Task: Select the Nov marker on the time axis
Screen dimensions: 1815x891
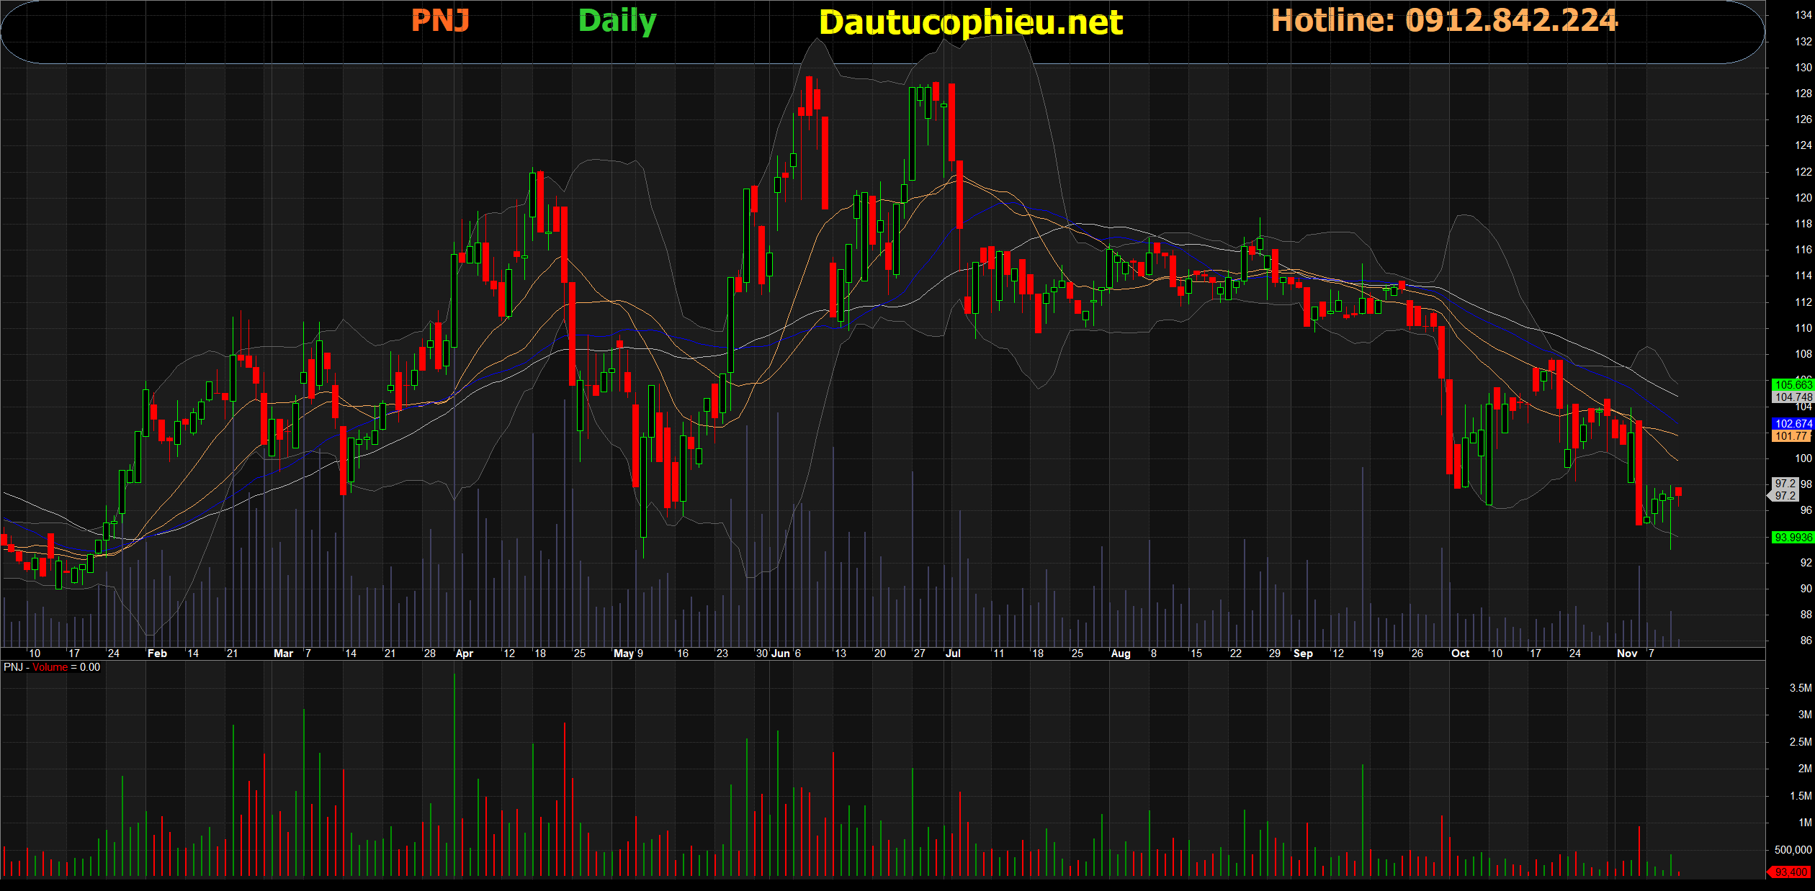Action: click(x=1626, y=653)
